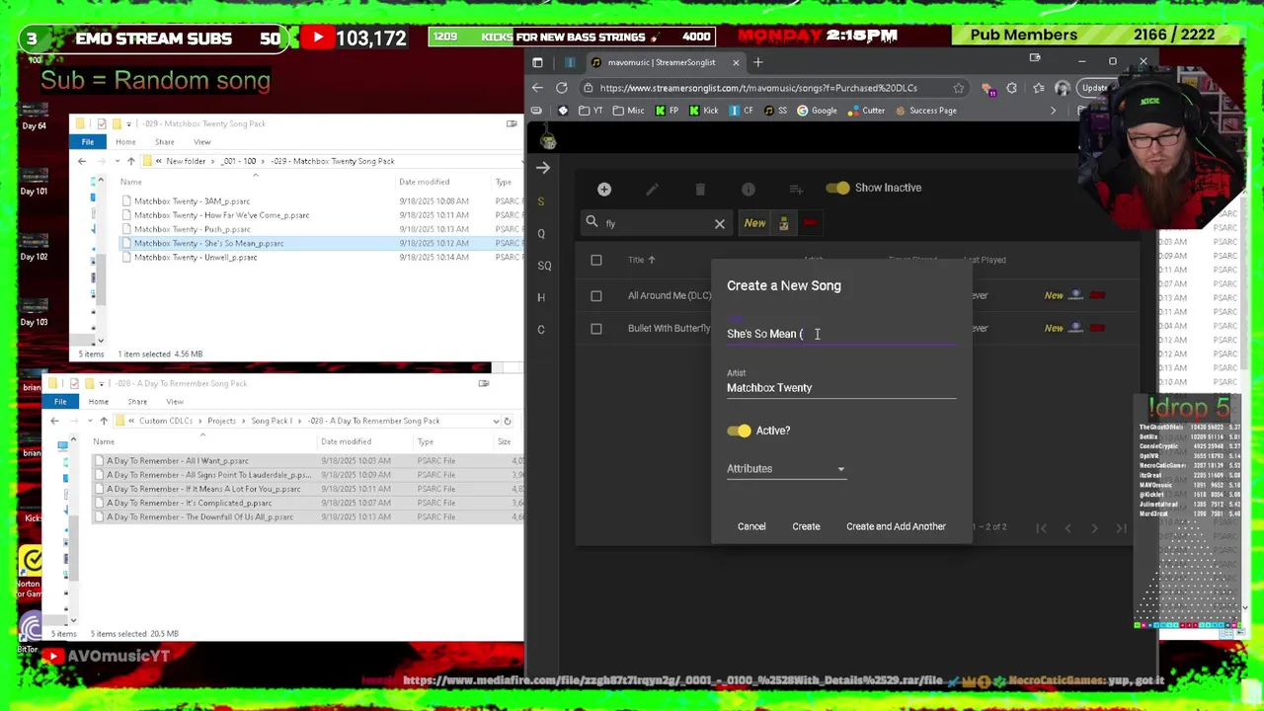Open the Success Page bookmark
The height and width of the screenshot is (711, 1264).
[x=925, y=111]
